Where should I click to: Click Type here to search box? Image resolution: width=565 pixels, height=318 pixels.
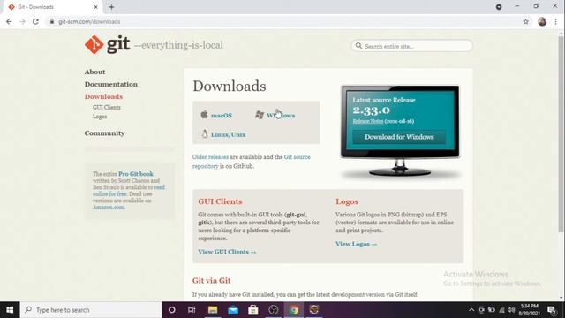coord(91,310)
